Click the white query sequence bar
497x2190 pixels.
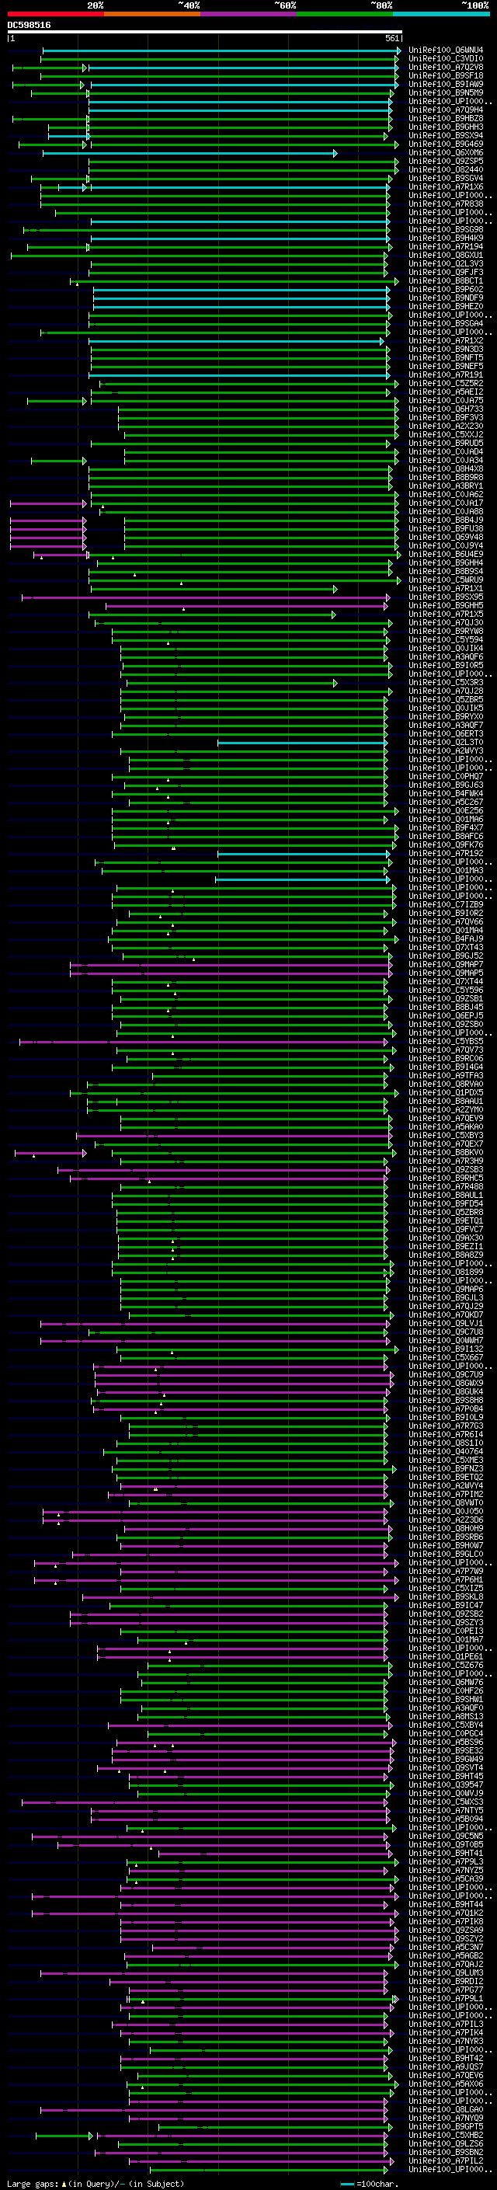tap(205, 33)
